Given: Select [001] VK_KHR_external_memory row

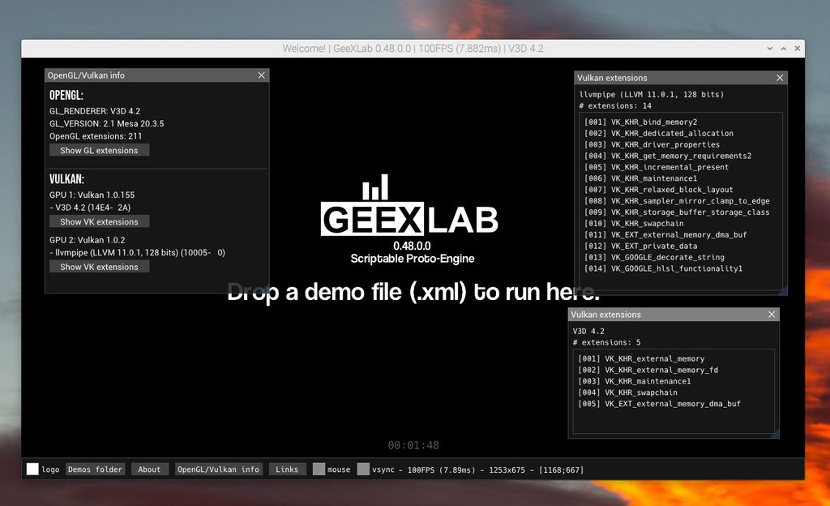Looking at the screenshot, I should 641,359.
